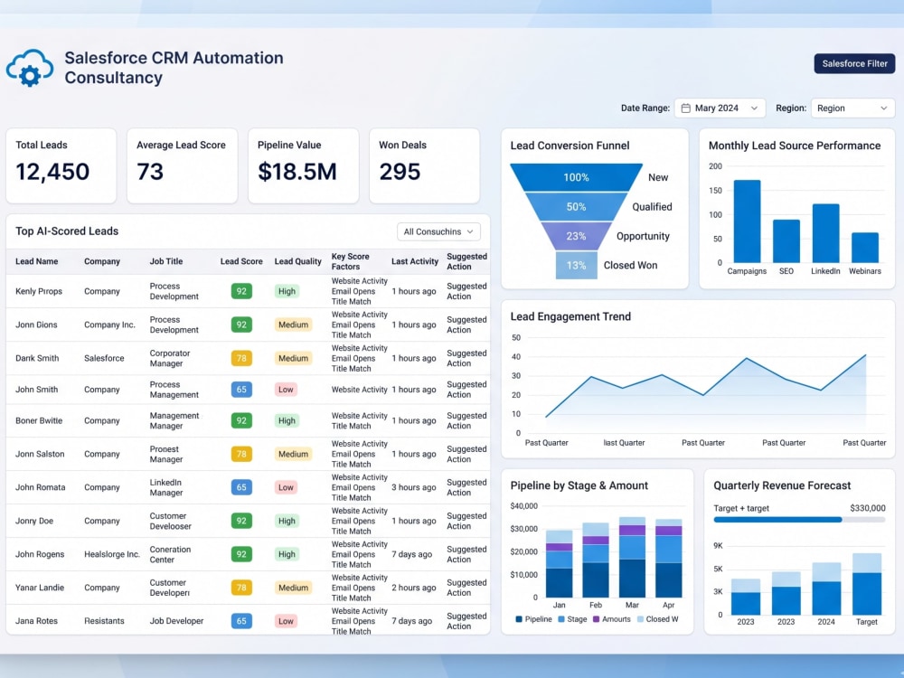Viewport: 904px width, 678px height.
Task: Click the Amounts legend color square
Action: click(x=596, y=619)
